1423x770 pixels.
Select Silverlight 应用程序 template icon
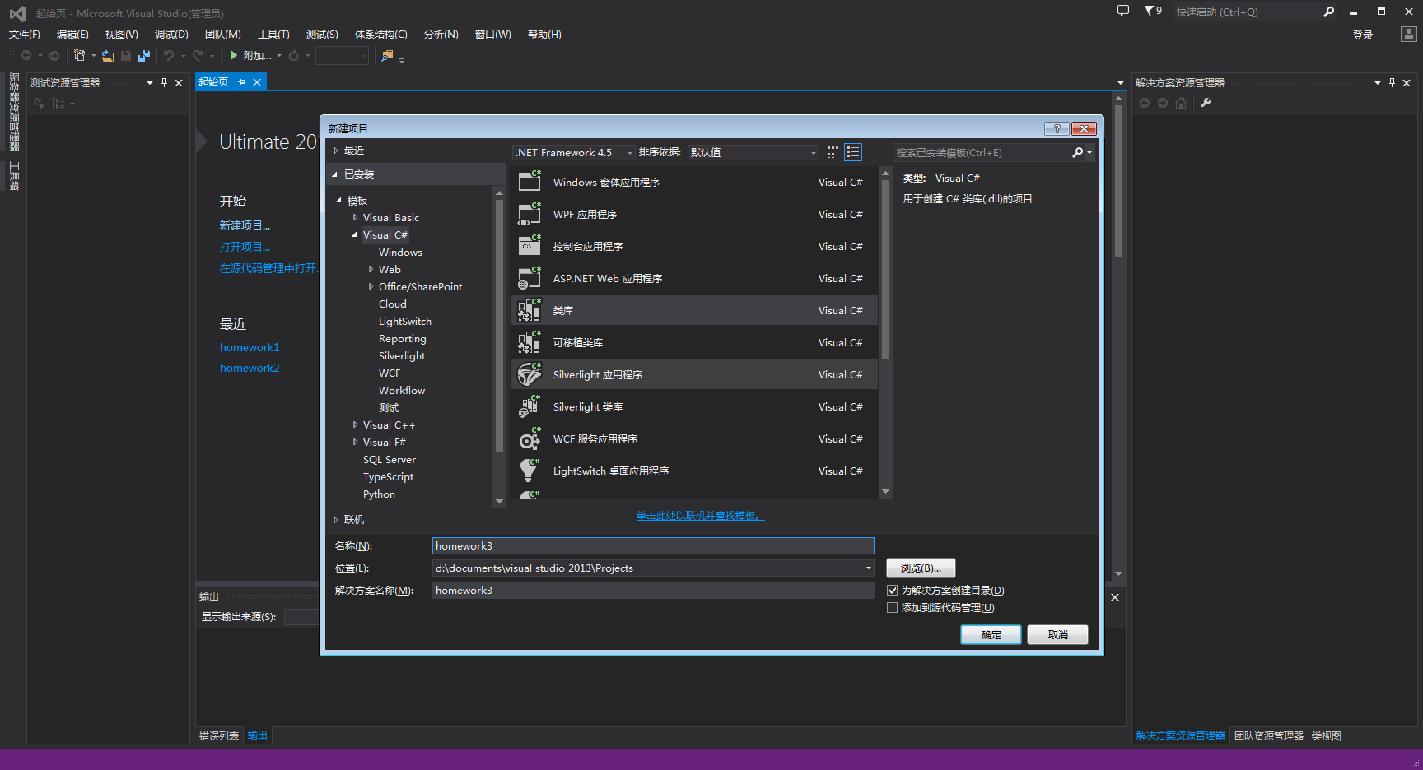click(530, 374)
